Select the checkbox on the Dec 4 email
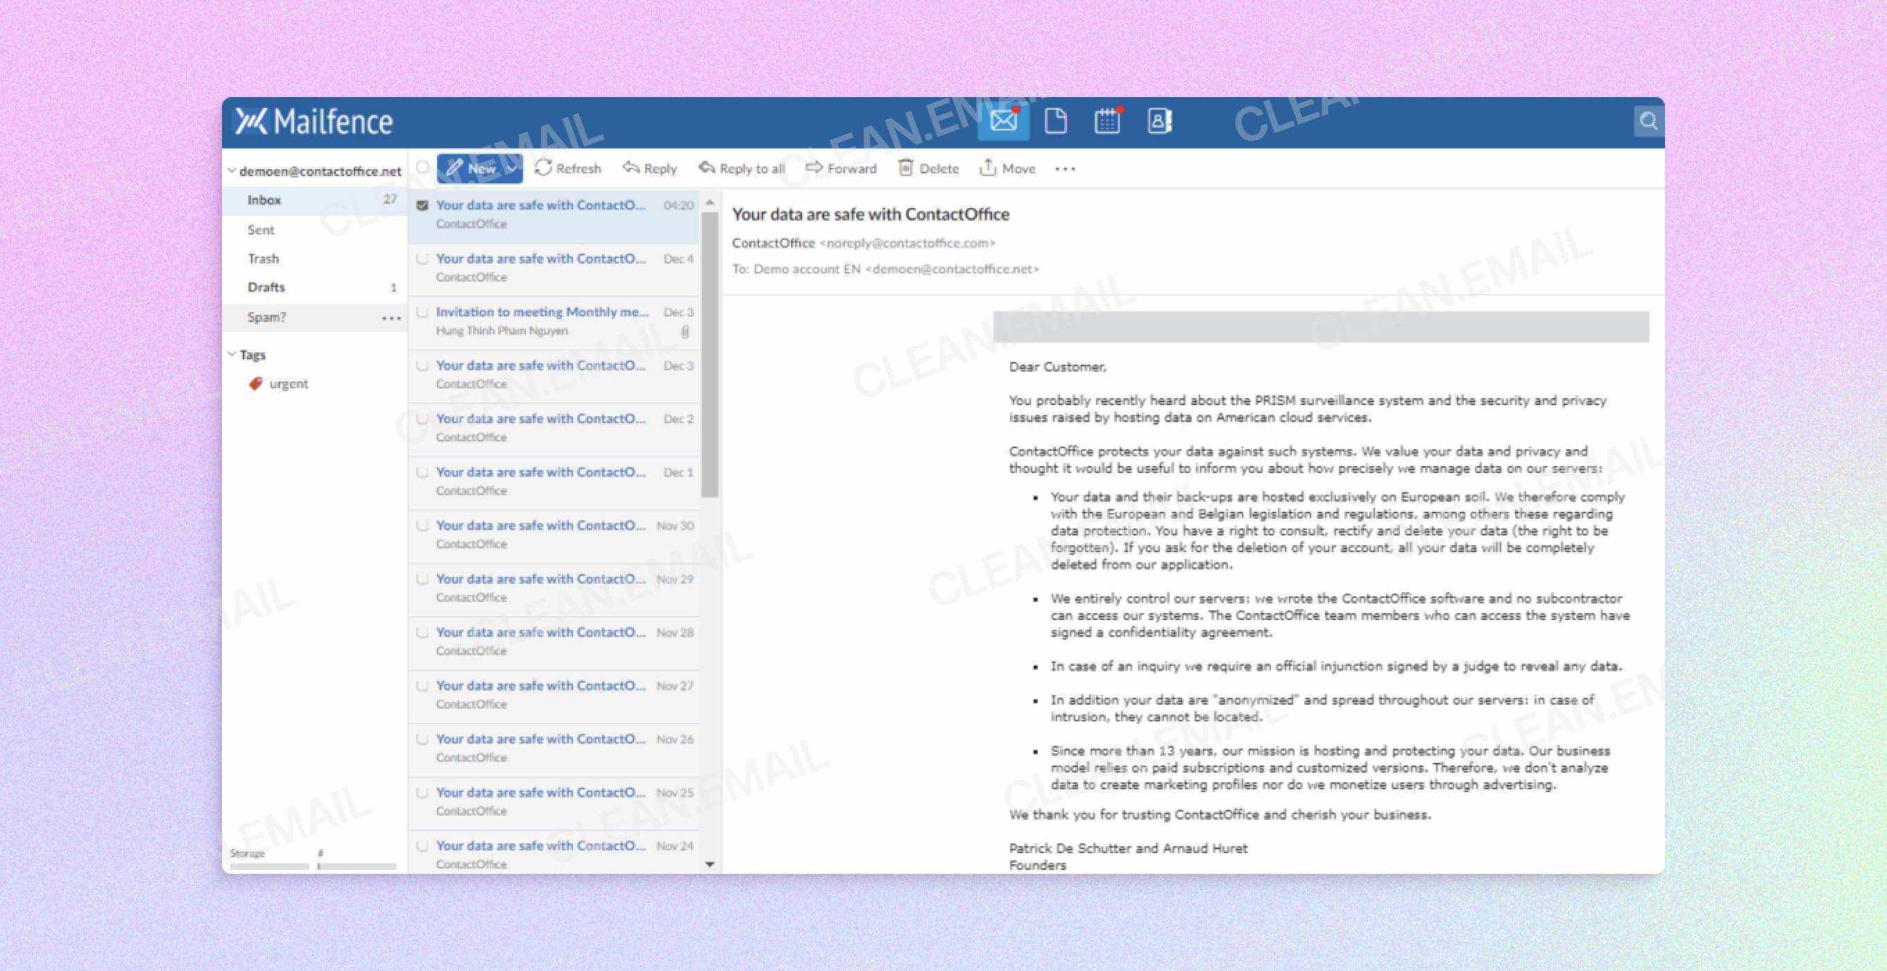 pyautogui.click(x=422, y=259)
